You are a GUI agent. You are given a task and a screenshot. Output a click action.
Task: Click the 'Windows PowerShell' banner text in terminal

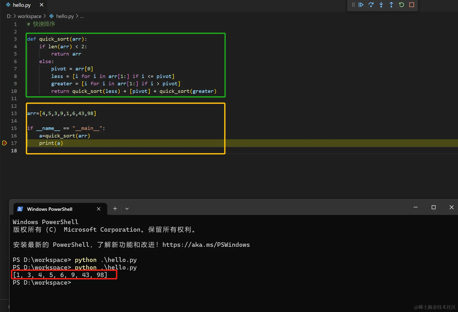coord(45,222)
